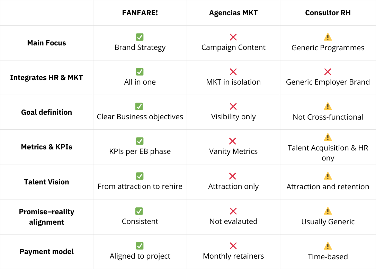Click the green checkmark above Aligned to project
376x269 pixels.
[140, 246]
